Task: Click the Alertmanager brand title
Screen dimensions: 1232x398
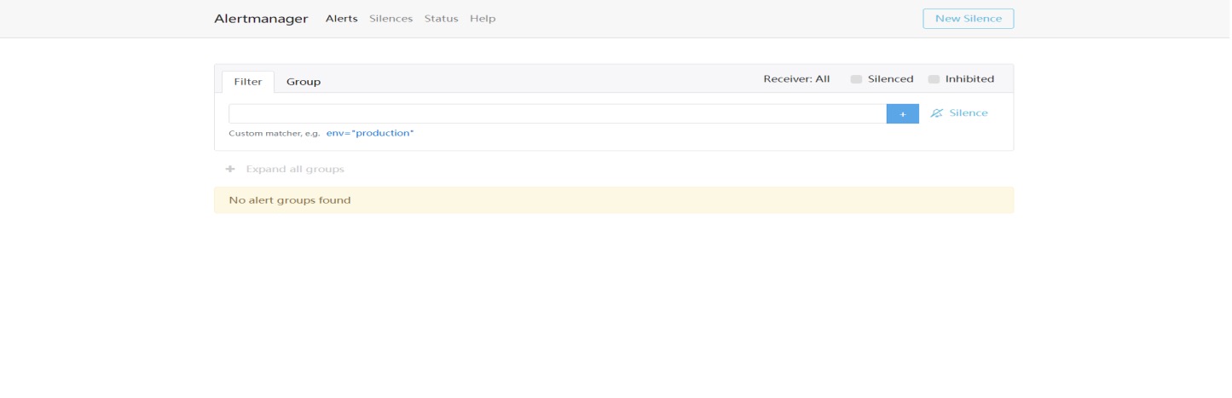Action: coord(261,19)
